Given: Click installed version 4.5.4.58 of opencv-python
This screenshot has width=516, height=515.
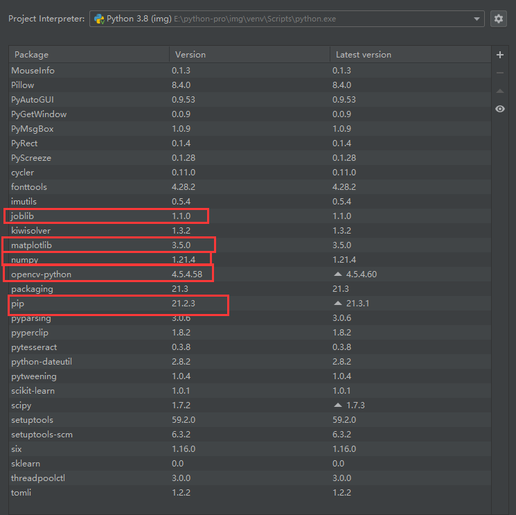Looking at the screenshot, I should pos(187,274).
